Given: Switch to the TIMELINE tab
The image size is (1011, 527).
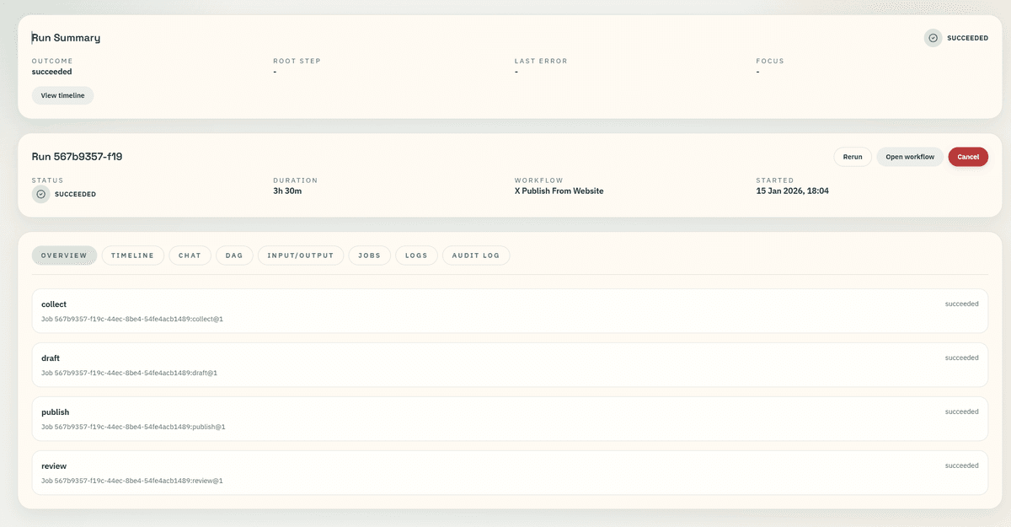Looking at the screenshot, I should click(x=132, y=255).
